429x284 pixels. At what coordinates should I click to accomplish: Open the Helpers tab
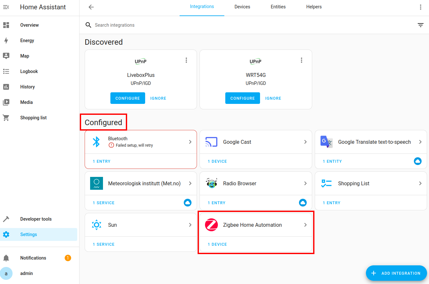click(314, 6)
